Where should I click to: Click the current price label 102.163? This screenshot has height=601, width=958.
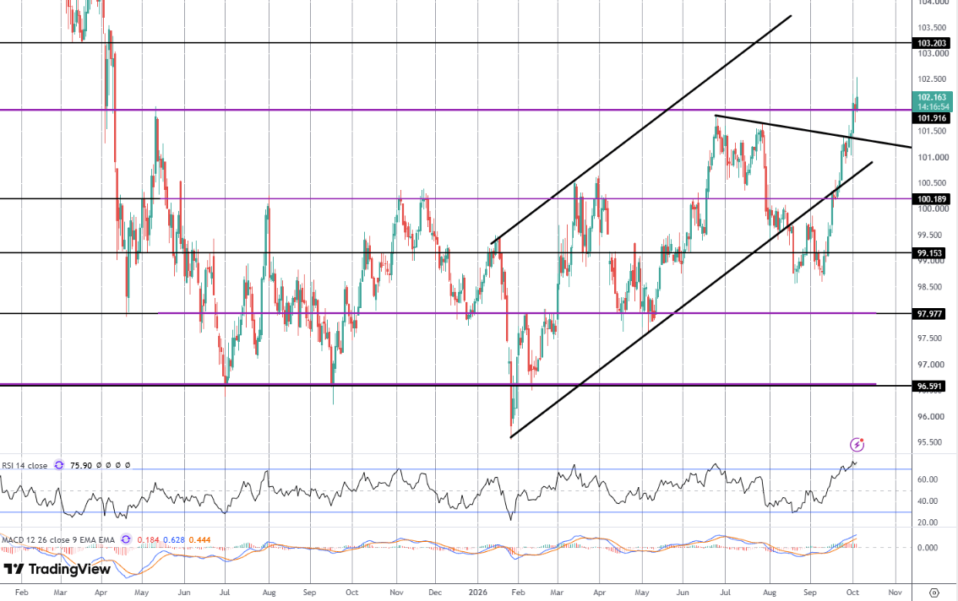click(x=933, y=97)
